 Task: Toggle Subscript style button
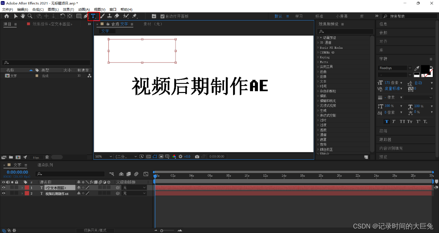click(x=425, y=122)
